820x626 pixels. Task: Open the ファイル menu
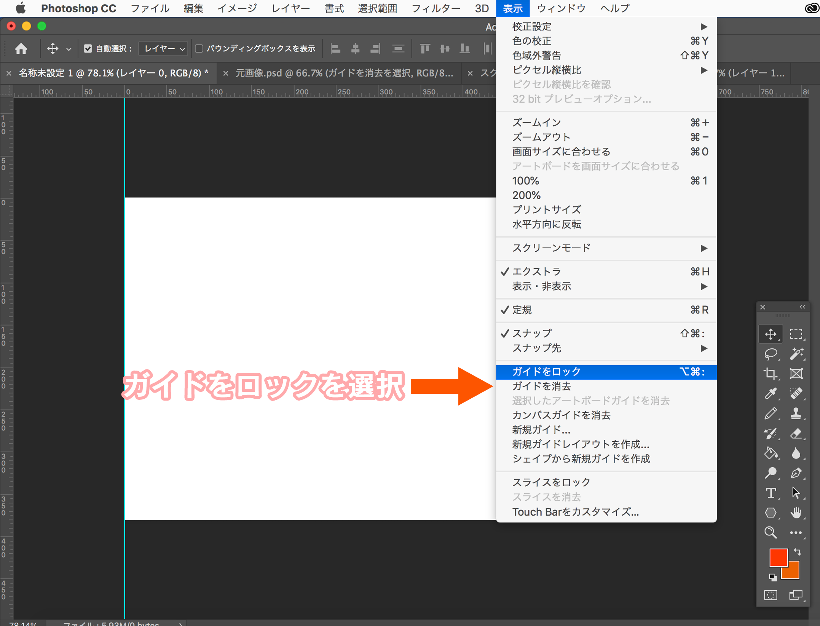(150, 8)
